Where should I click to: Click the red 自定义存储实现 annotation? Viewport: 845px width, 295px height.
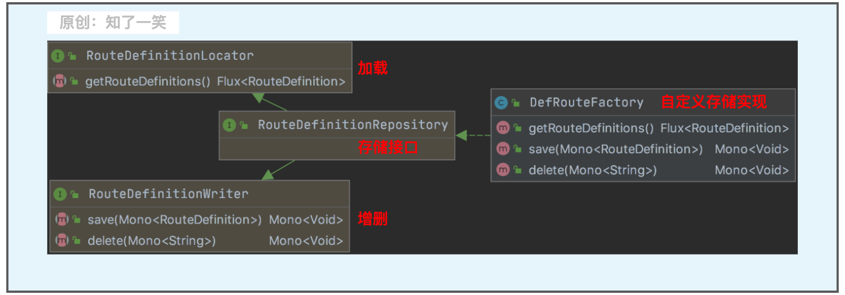tap(714, 102)
